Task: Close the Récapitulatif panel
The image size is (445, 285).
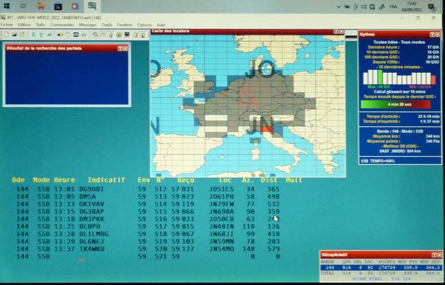Action: [438, 255]
